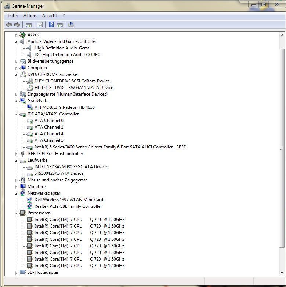
Task: Select the Laufwerke label
Action: coord(37,160)
